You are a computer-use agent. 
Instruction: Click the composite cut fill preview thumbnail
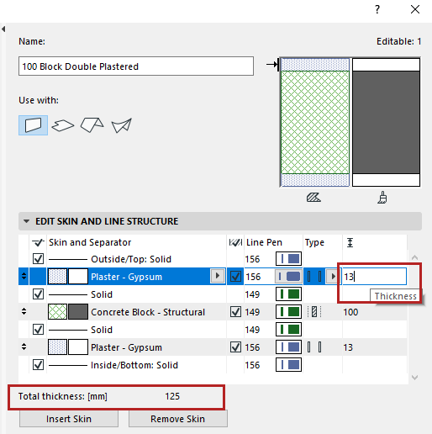coord(315,122)
